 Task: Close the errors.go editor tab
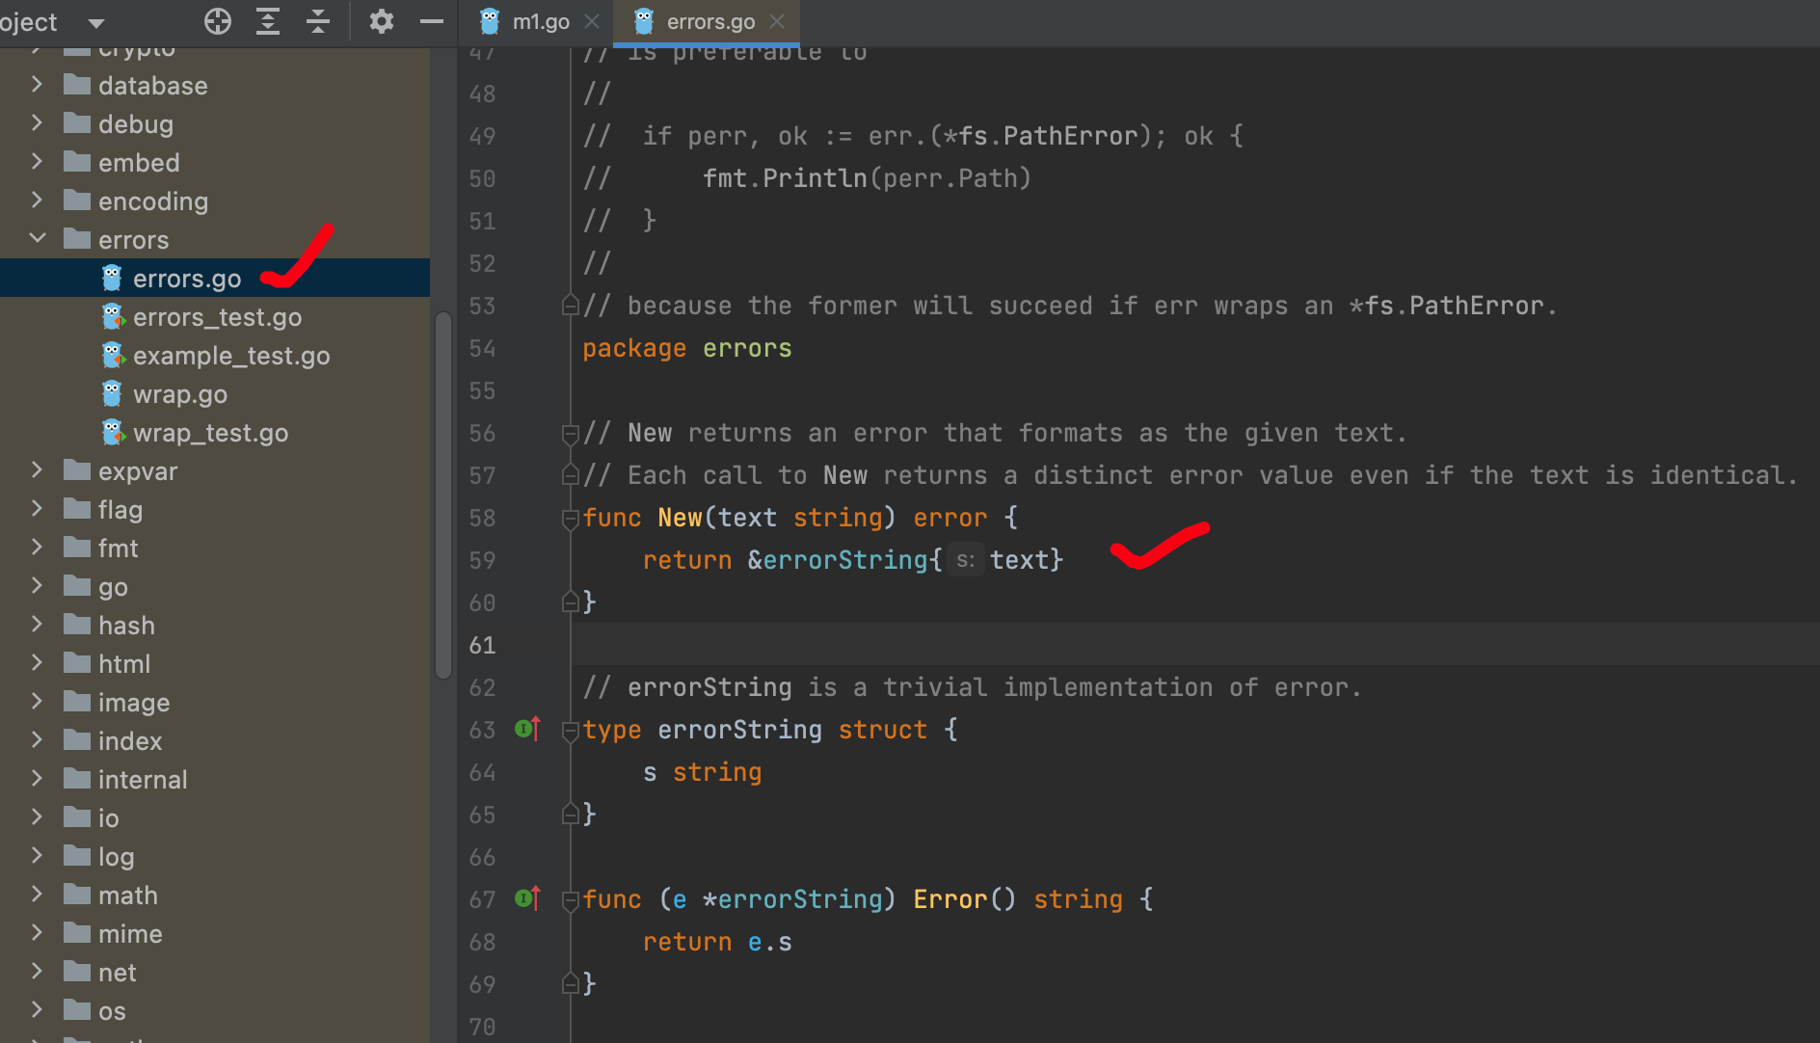[777, 21]
